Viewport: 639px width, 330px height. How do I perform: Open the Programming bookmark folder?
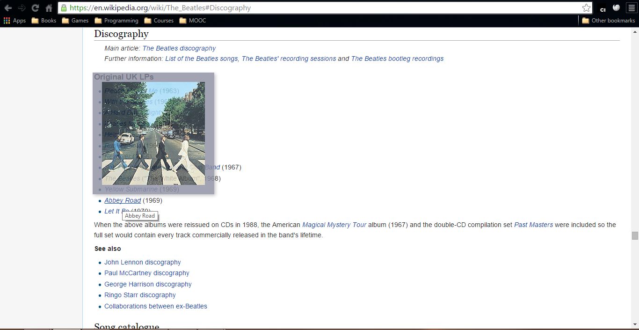(116, 21)
